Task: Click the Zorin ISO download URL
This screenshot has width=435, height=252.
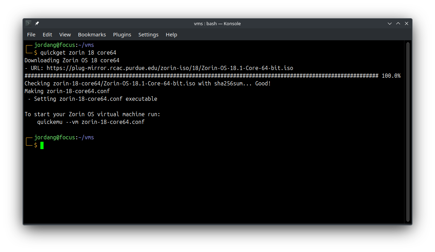Action: click(170, 68)
